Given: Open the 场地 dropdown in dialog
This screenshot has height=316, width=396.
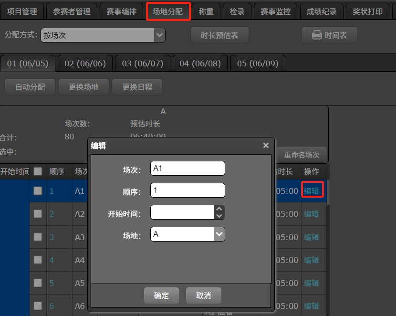Looking at the screenshot, I should [219, 234].
